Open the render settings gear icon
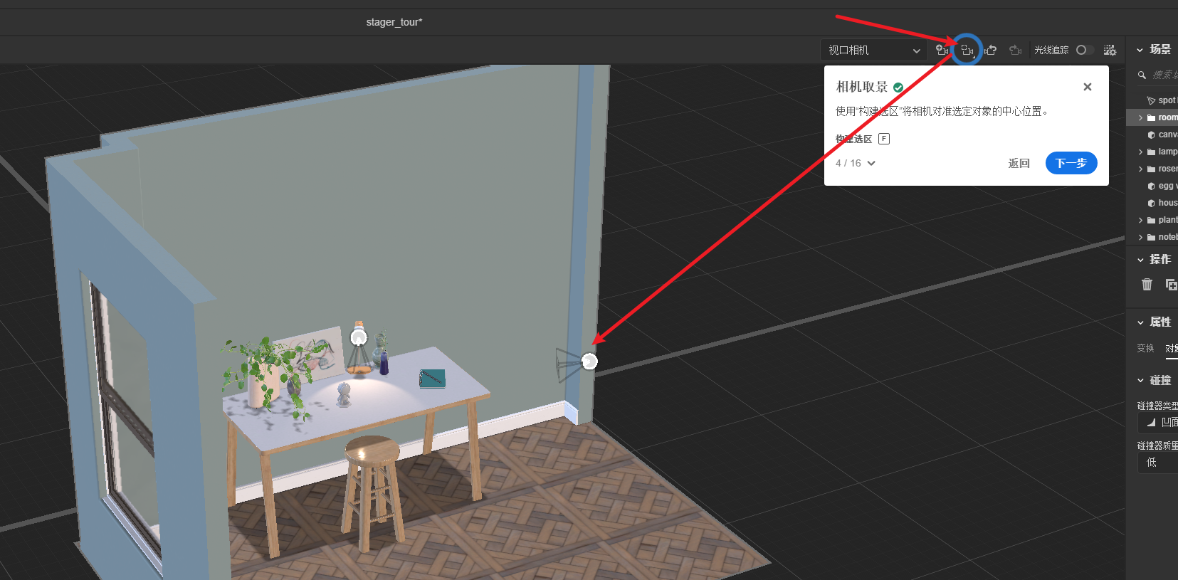The width and height of the screenshot is (1178, 580). tap(1110, 50)
